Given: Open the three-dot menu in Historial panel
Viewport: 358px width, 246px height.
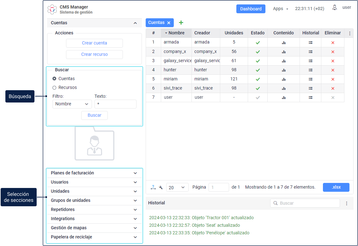Looking at the screenshot, I should tap(346, 203).
